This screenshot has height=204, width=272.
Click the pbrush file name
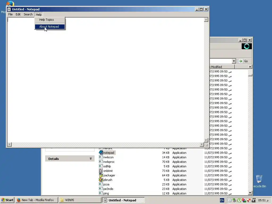[x=108, y=180]
